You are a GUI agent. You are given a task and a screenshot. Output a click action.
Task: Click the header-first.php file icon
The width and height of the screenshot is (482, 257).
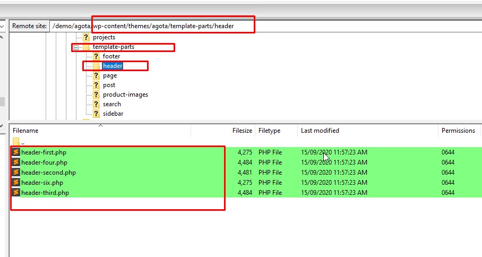16,152
